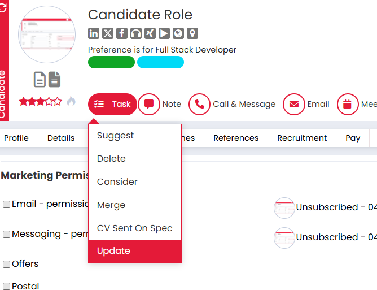Open the Recruitment tab
This screenshot has width=377, height=290.
tap(302, 138)
